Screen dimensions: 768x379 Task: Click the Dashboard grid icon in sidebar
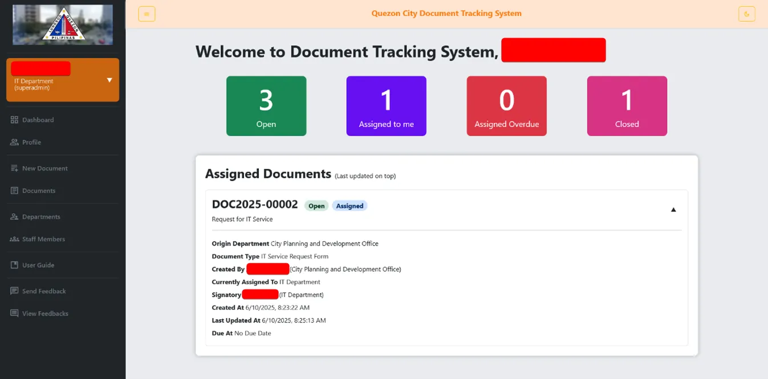[14, 120]
